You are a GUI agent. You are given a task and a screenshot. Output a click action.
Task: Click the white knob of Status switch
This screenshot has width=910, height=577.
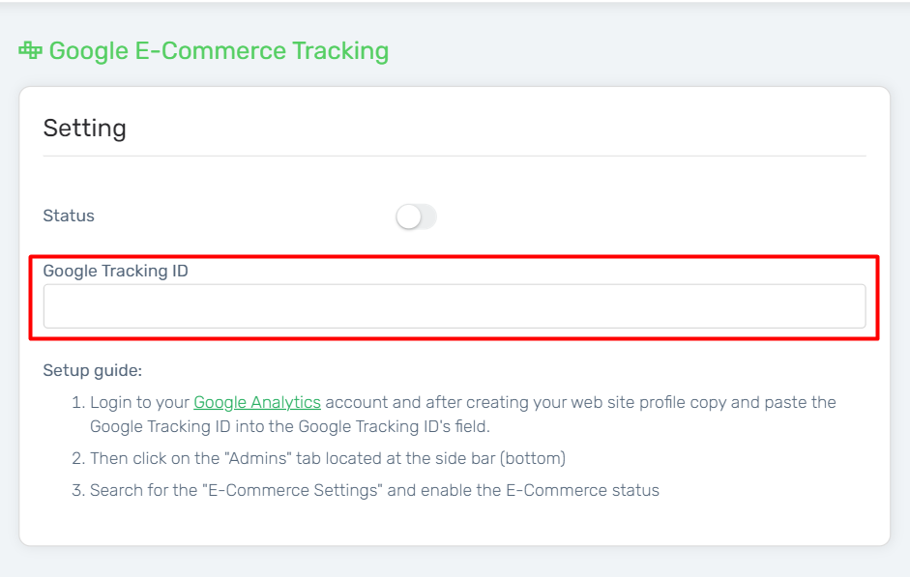408,216
